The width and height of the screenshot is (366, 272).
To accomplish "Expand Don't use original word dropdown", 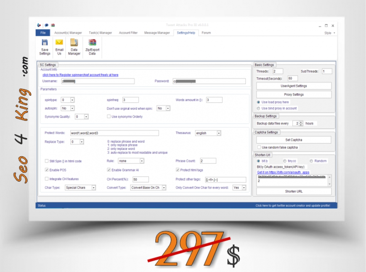I will click(x=168, y=108).
